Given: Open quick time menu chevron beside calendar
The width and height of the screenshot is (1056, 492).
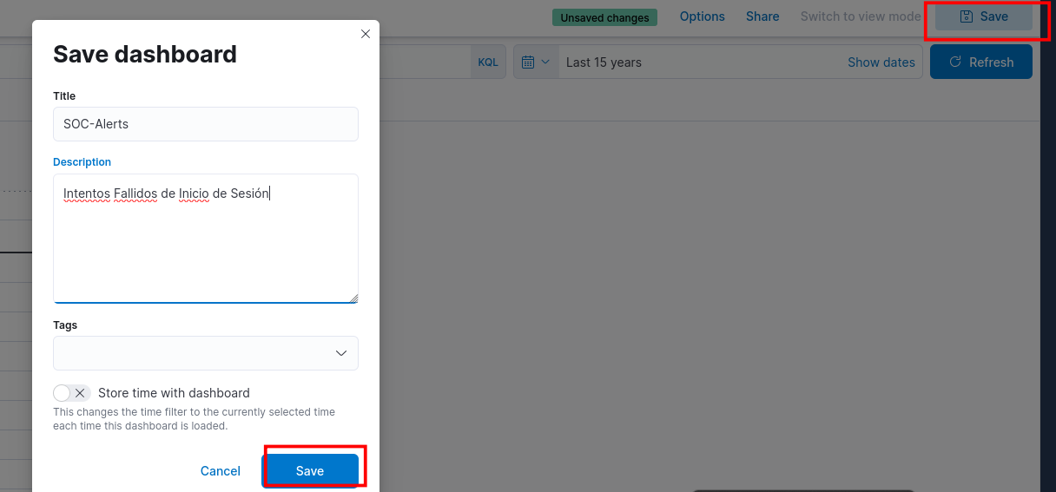Looking at the screenshot, I should pos(545,62).
